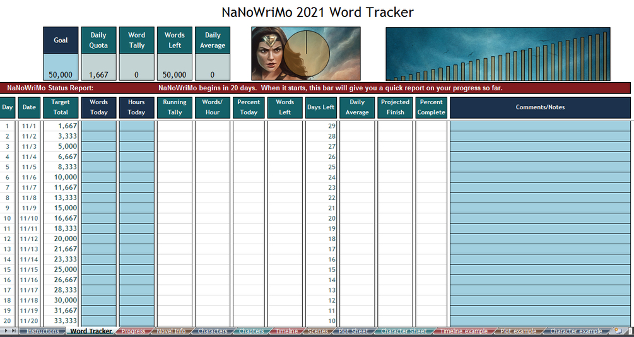Click the Words Today cell for 11/20

click(x=98, y=321)
